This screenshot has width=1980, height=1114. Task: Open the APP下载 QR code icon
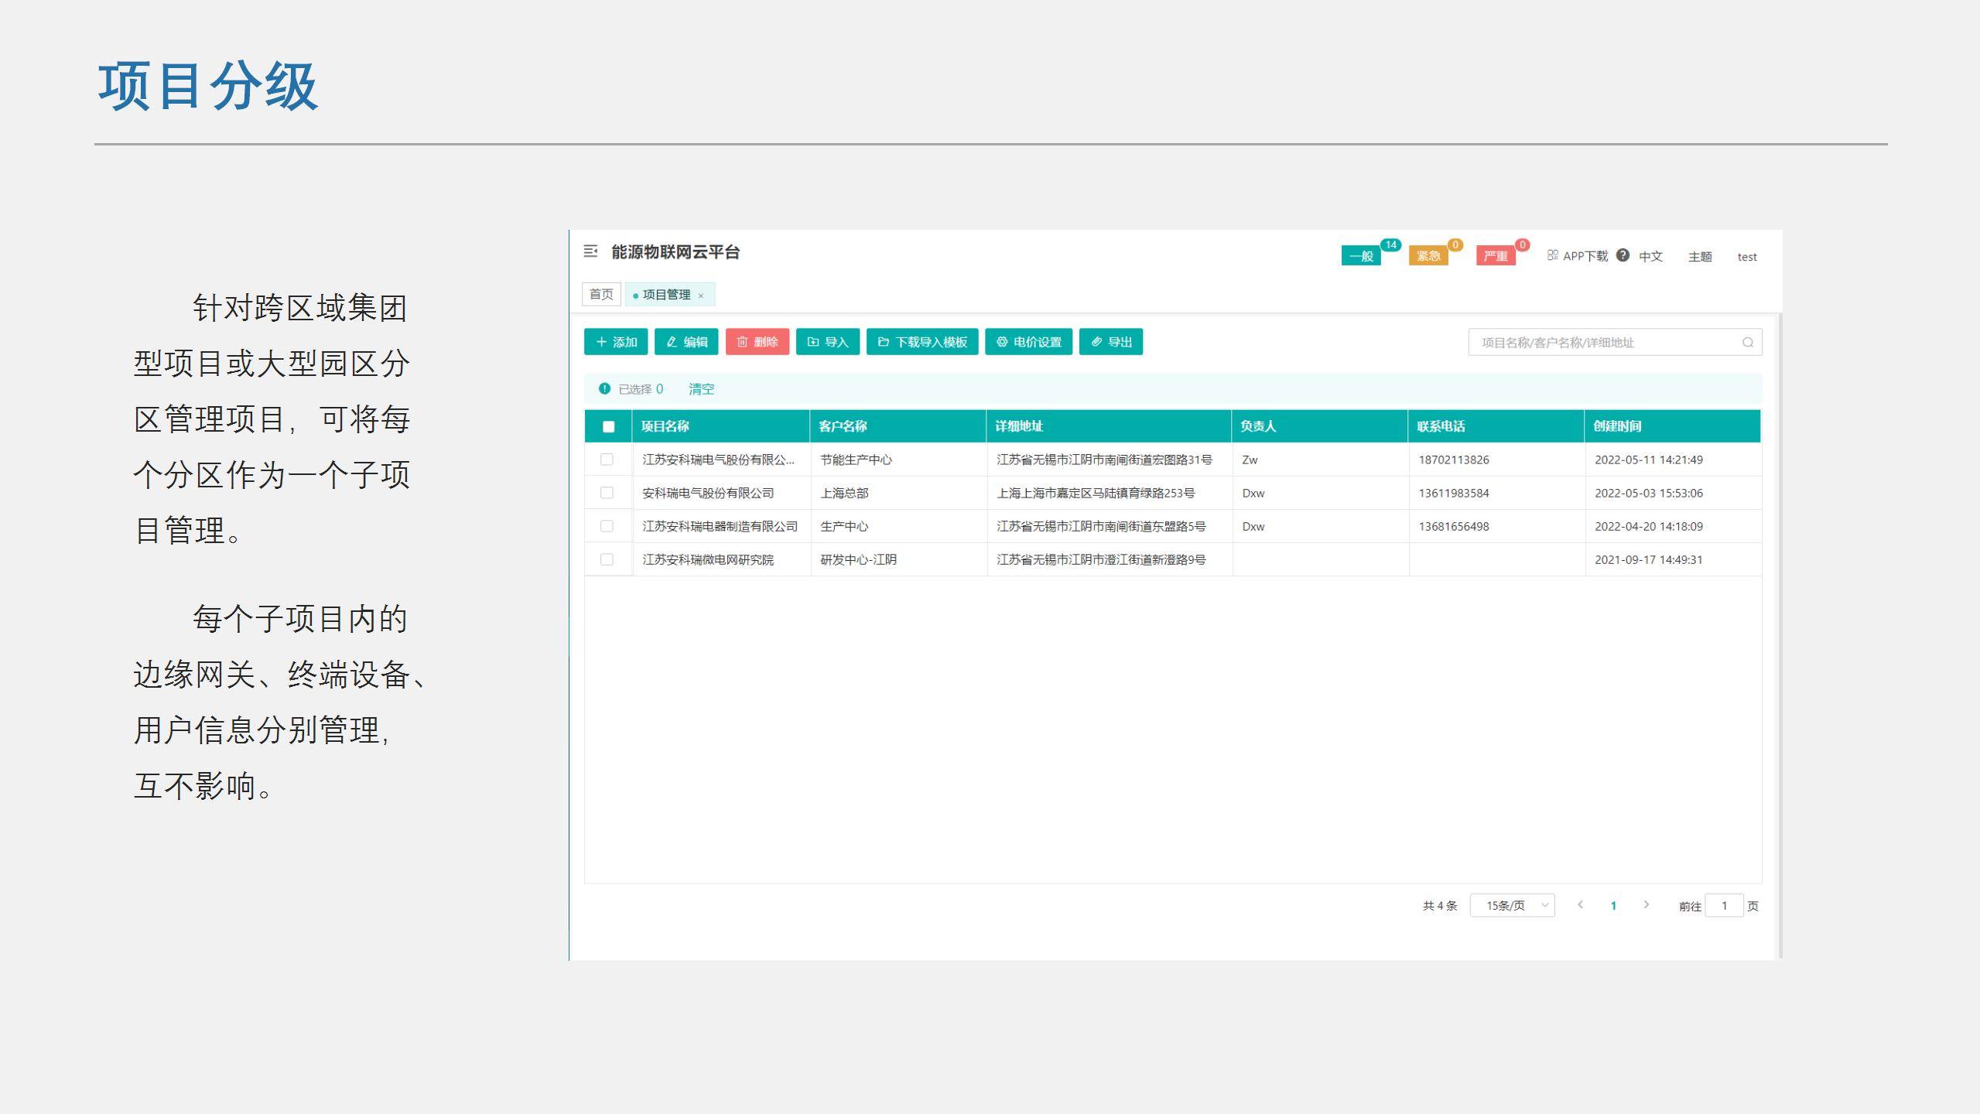tap(1552, 255)
